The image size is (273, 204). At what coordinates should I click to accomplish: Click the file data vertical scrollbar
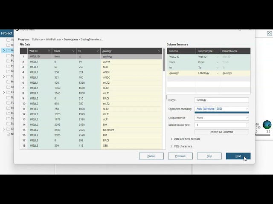164,60
